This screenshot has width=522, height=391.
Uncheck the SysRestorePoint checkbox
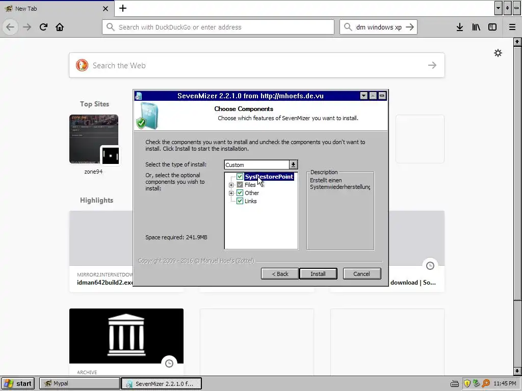coord(240,177)
